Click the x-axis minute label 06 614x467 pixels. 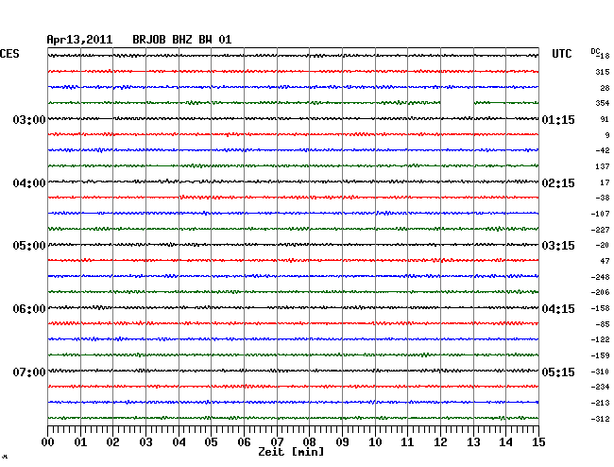pyautogui.click(x=244, y=442)
